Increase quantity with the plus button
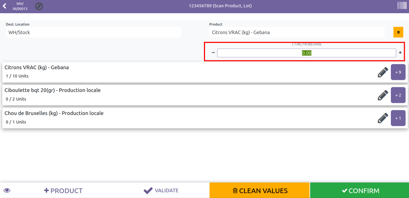Image resolution: width=409 pixels, height=198 pixels. coord(400,53)
